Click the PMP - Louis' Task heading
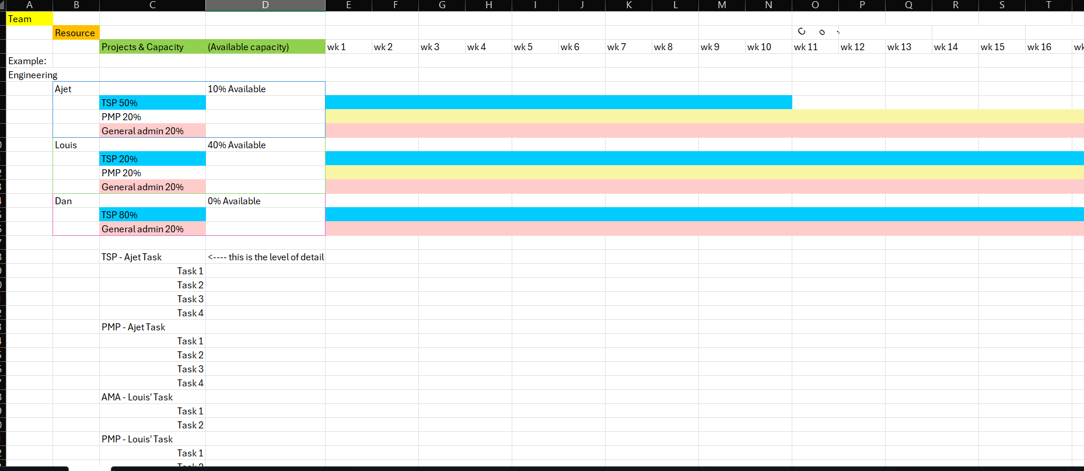 coord(152,439)
